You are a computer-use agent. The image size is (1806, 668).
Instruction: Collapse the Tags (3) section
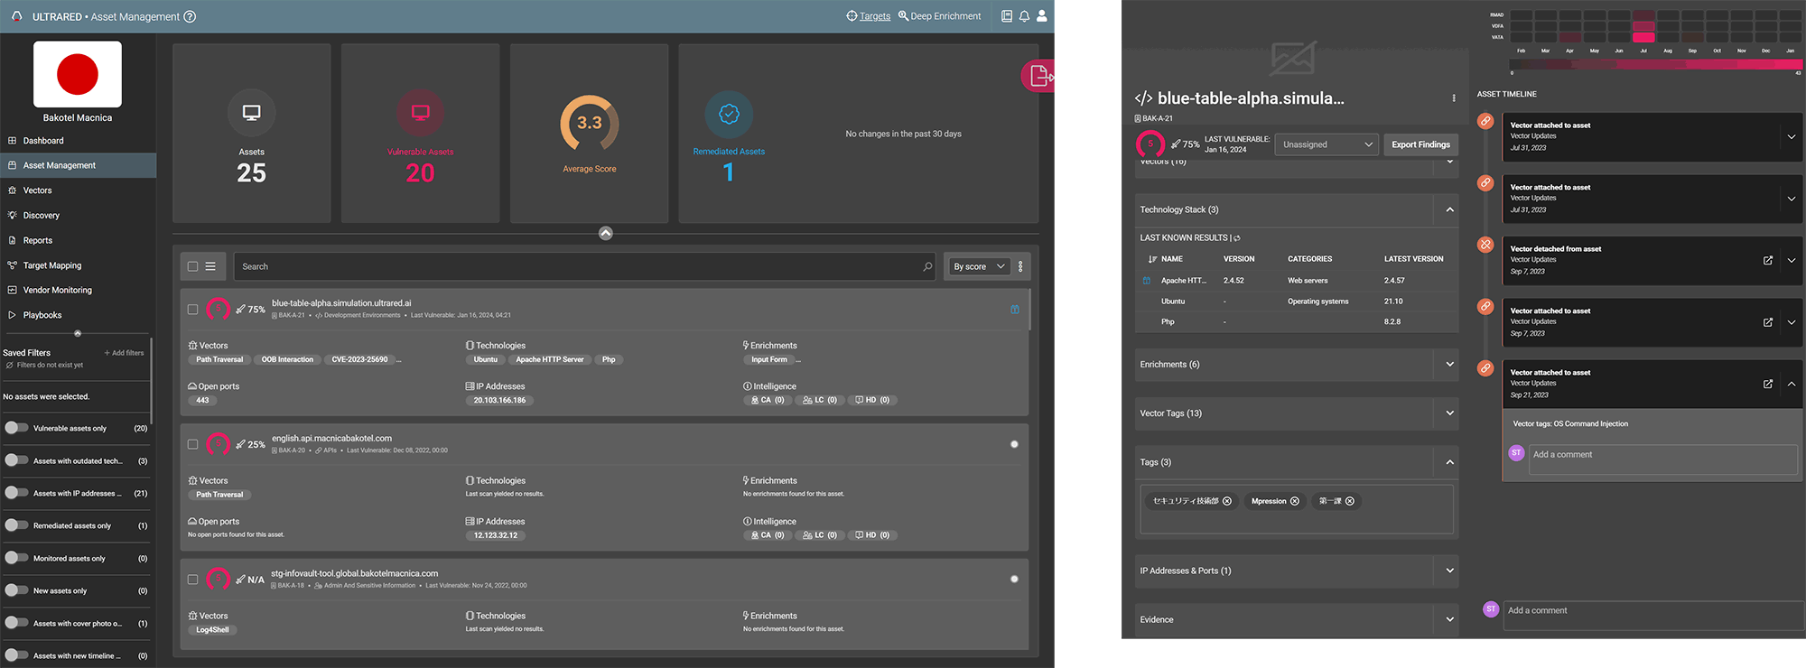click(x=1449, y=462)
